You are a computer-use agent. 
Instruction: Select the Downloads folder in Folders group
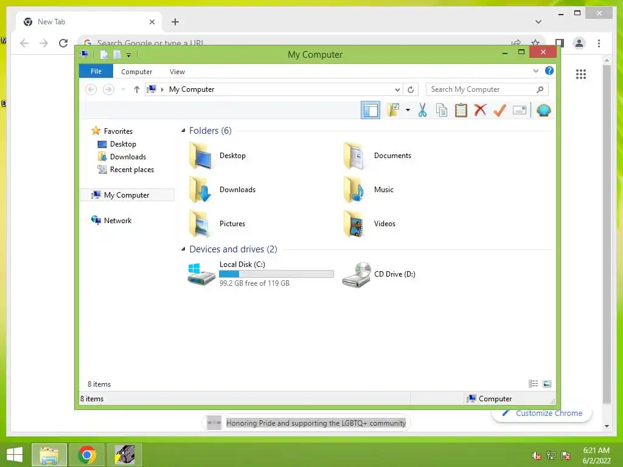(x=222, y=190)
